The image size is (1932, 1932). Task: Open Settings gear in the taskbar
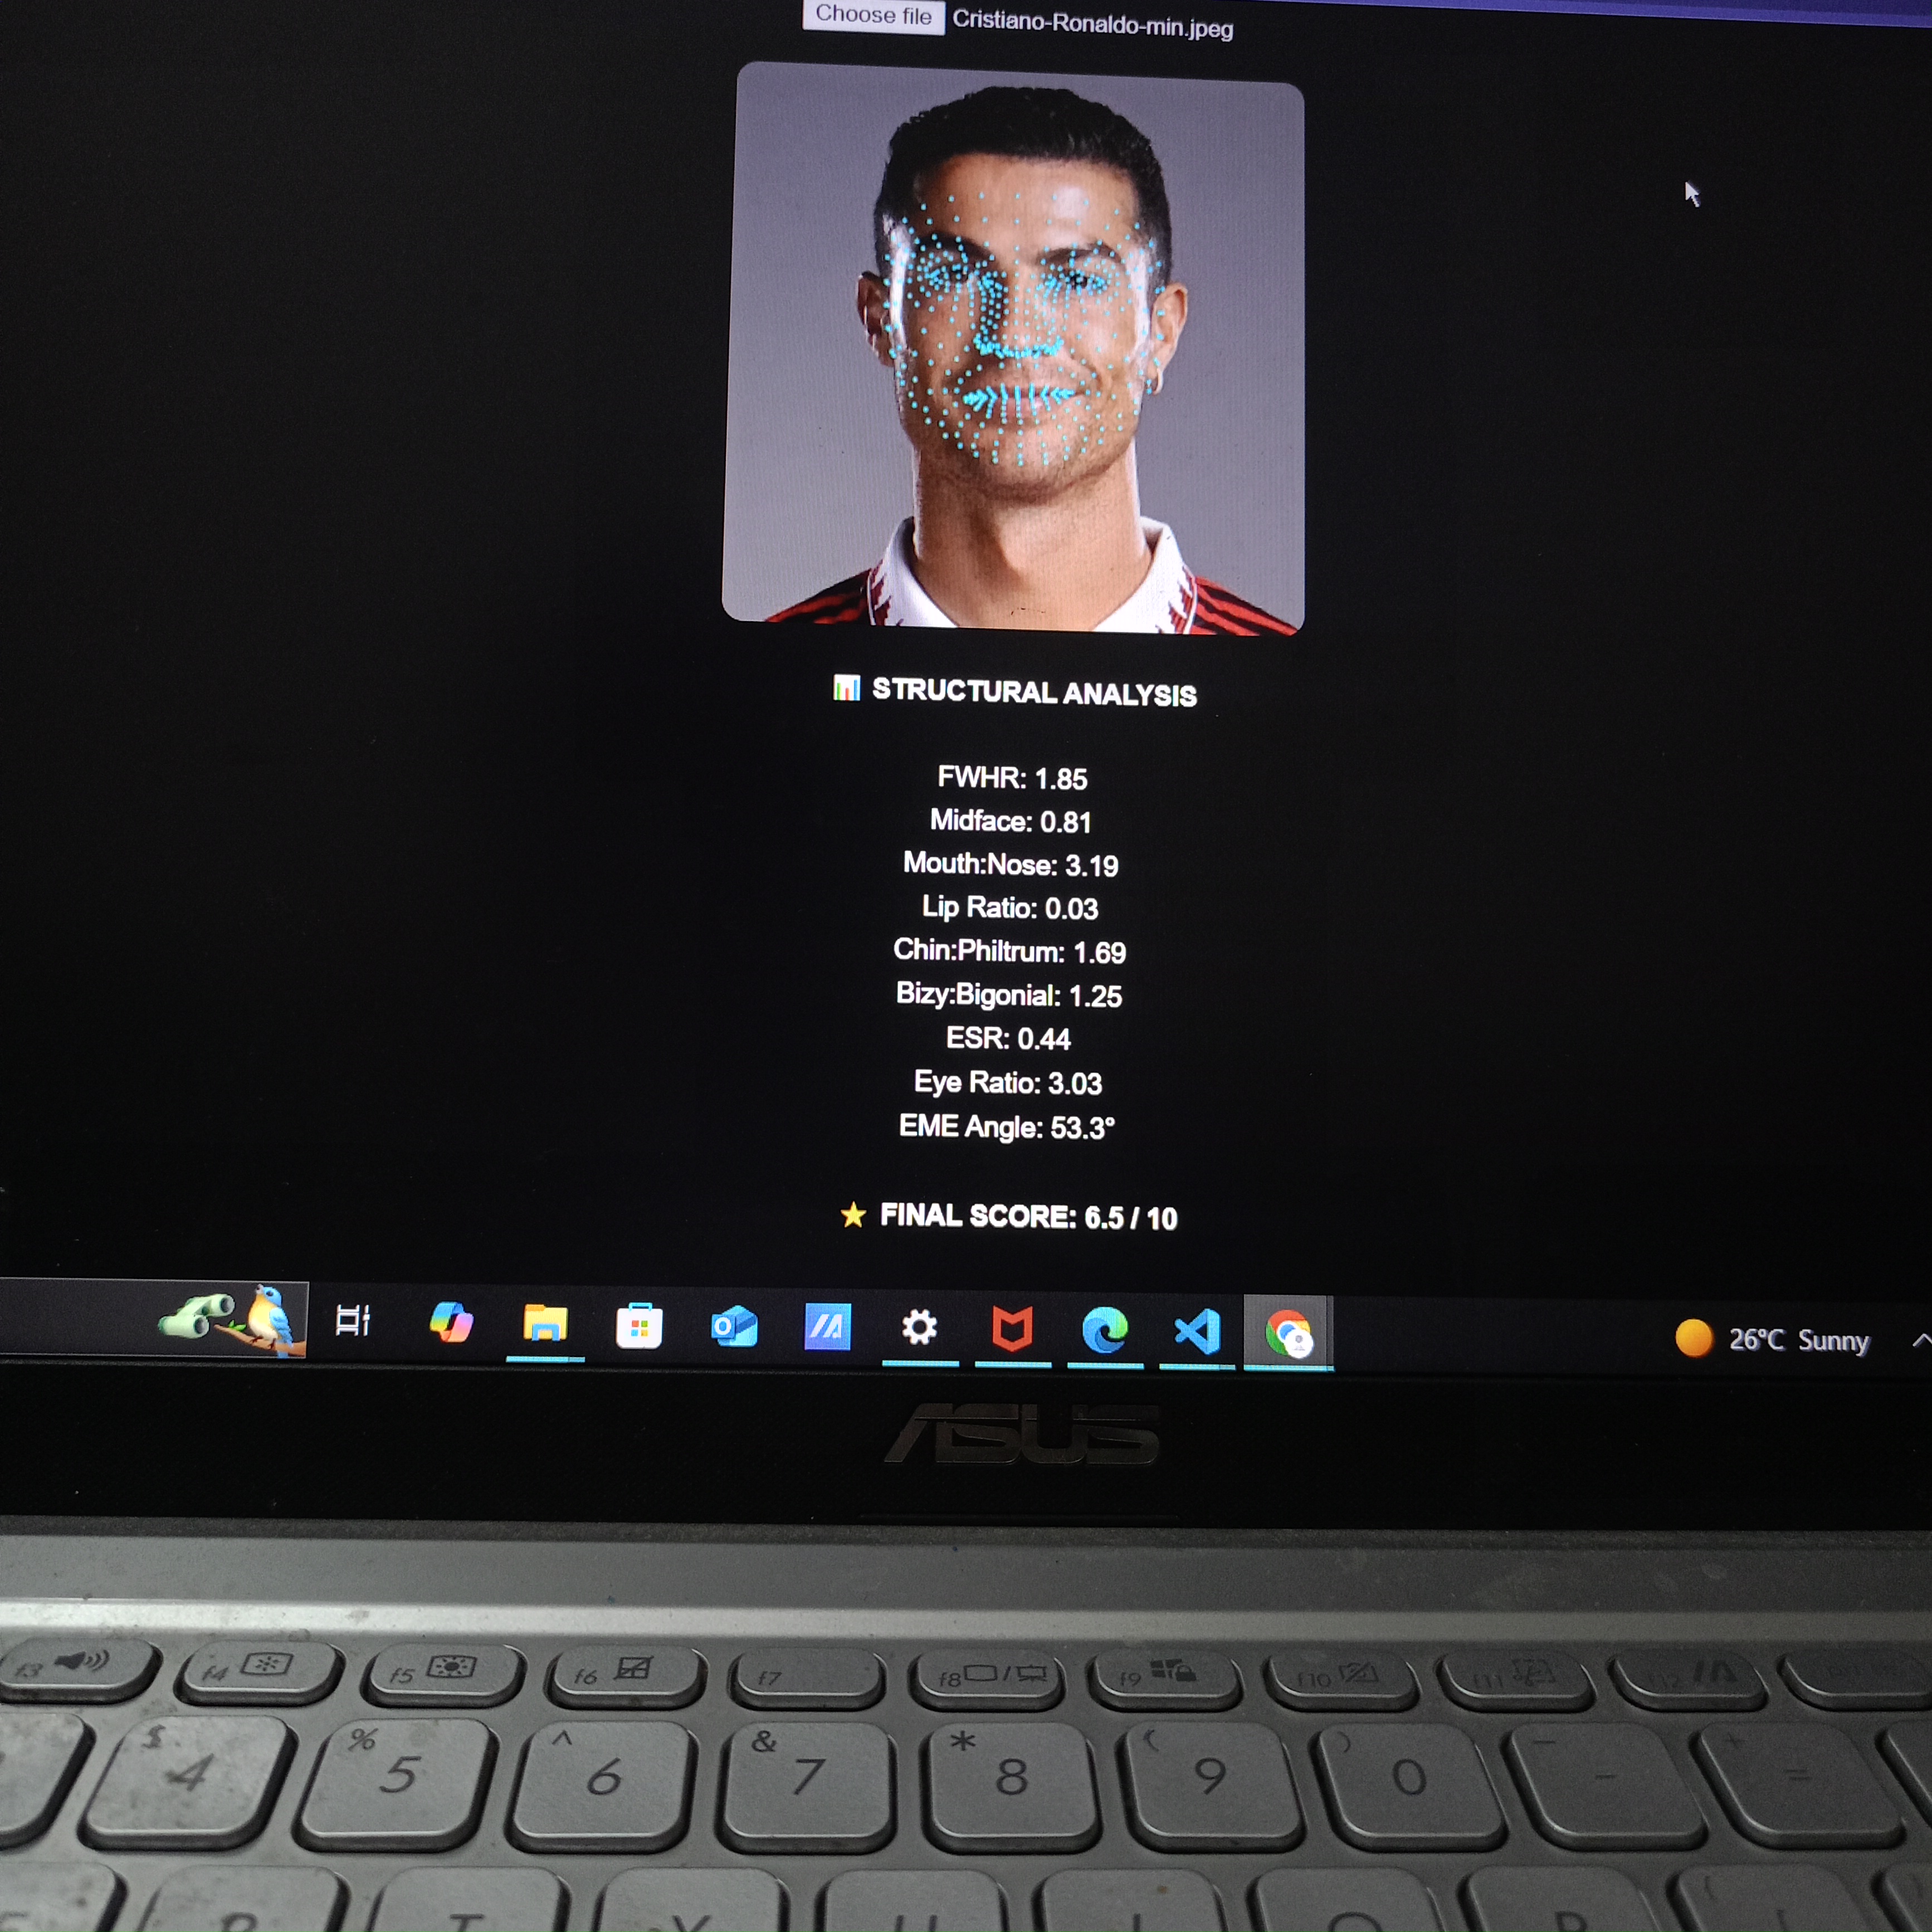point(919,1329)
